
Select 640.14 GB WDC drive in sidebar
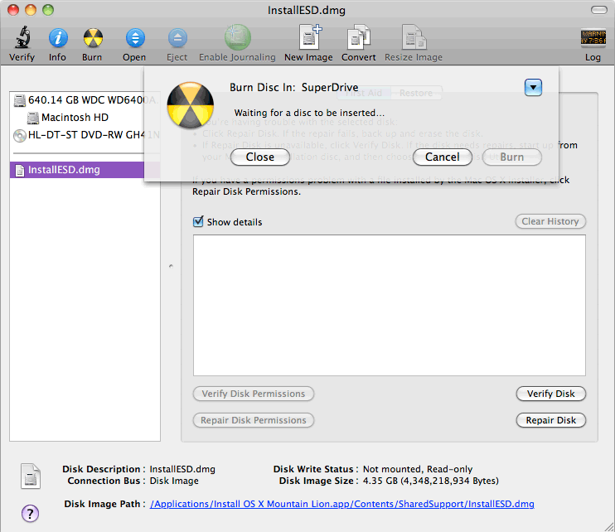(85, 100)
